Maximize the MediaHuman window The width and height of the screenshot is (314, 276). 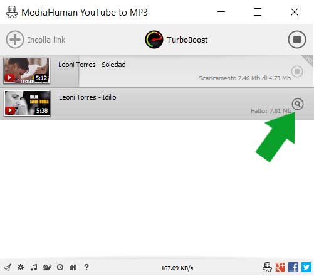[x=258, y=12]
